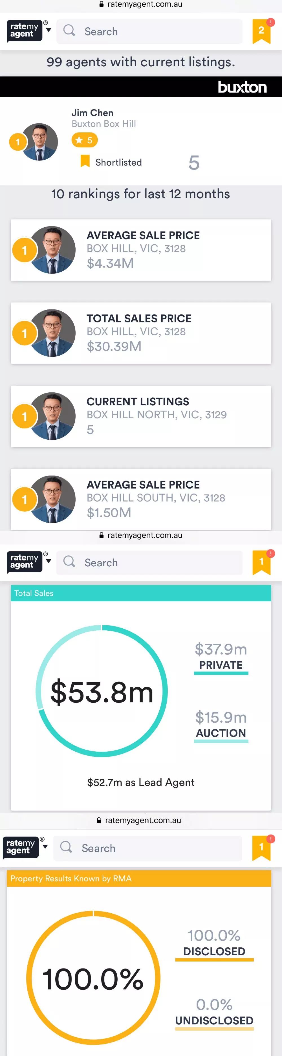Open the Average Sale Price Box Hill South card
This screenshot has height=1056, width=282.
point(141,499)
